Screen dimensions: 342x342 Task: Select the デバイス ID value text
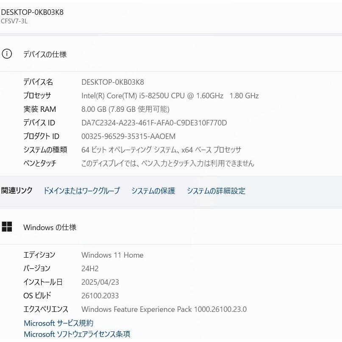[x=154, y=123]
